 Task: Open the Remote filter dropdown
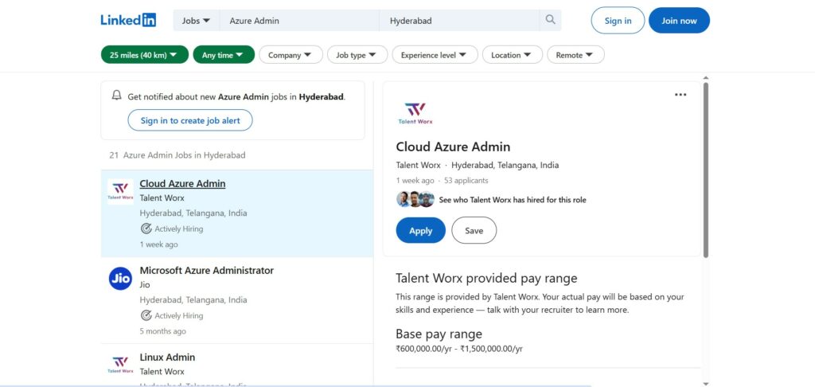[x=575, y=55]
